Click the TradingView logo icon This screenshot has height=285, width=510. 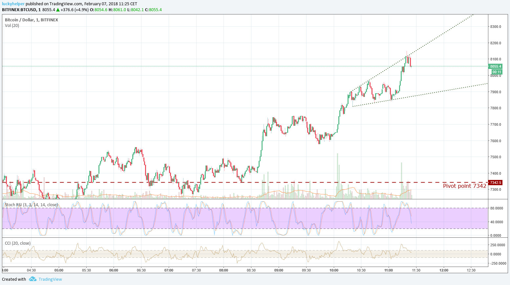click(32, 279)
